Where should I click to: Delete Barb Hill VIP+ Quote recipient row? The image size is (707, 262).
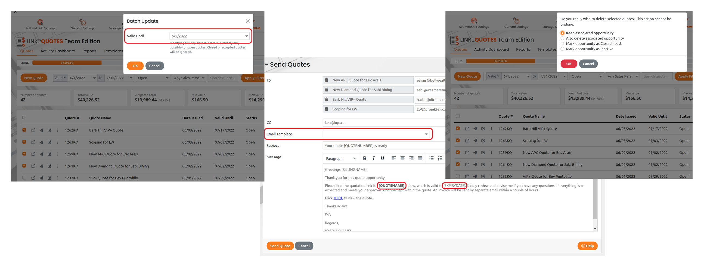point(326,99)
